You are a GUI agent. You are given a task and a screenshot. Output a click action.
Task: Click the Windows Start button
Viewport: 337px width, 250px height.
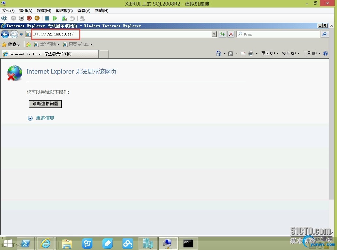click(8, 243)
